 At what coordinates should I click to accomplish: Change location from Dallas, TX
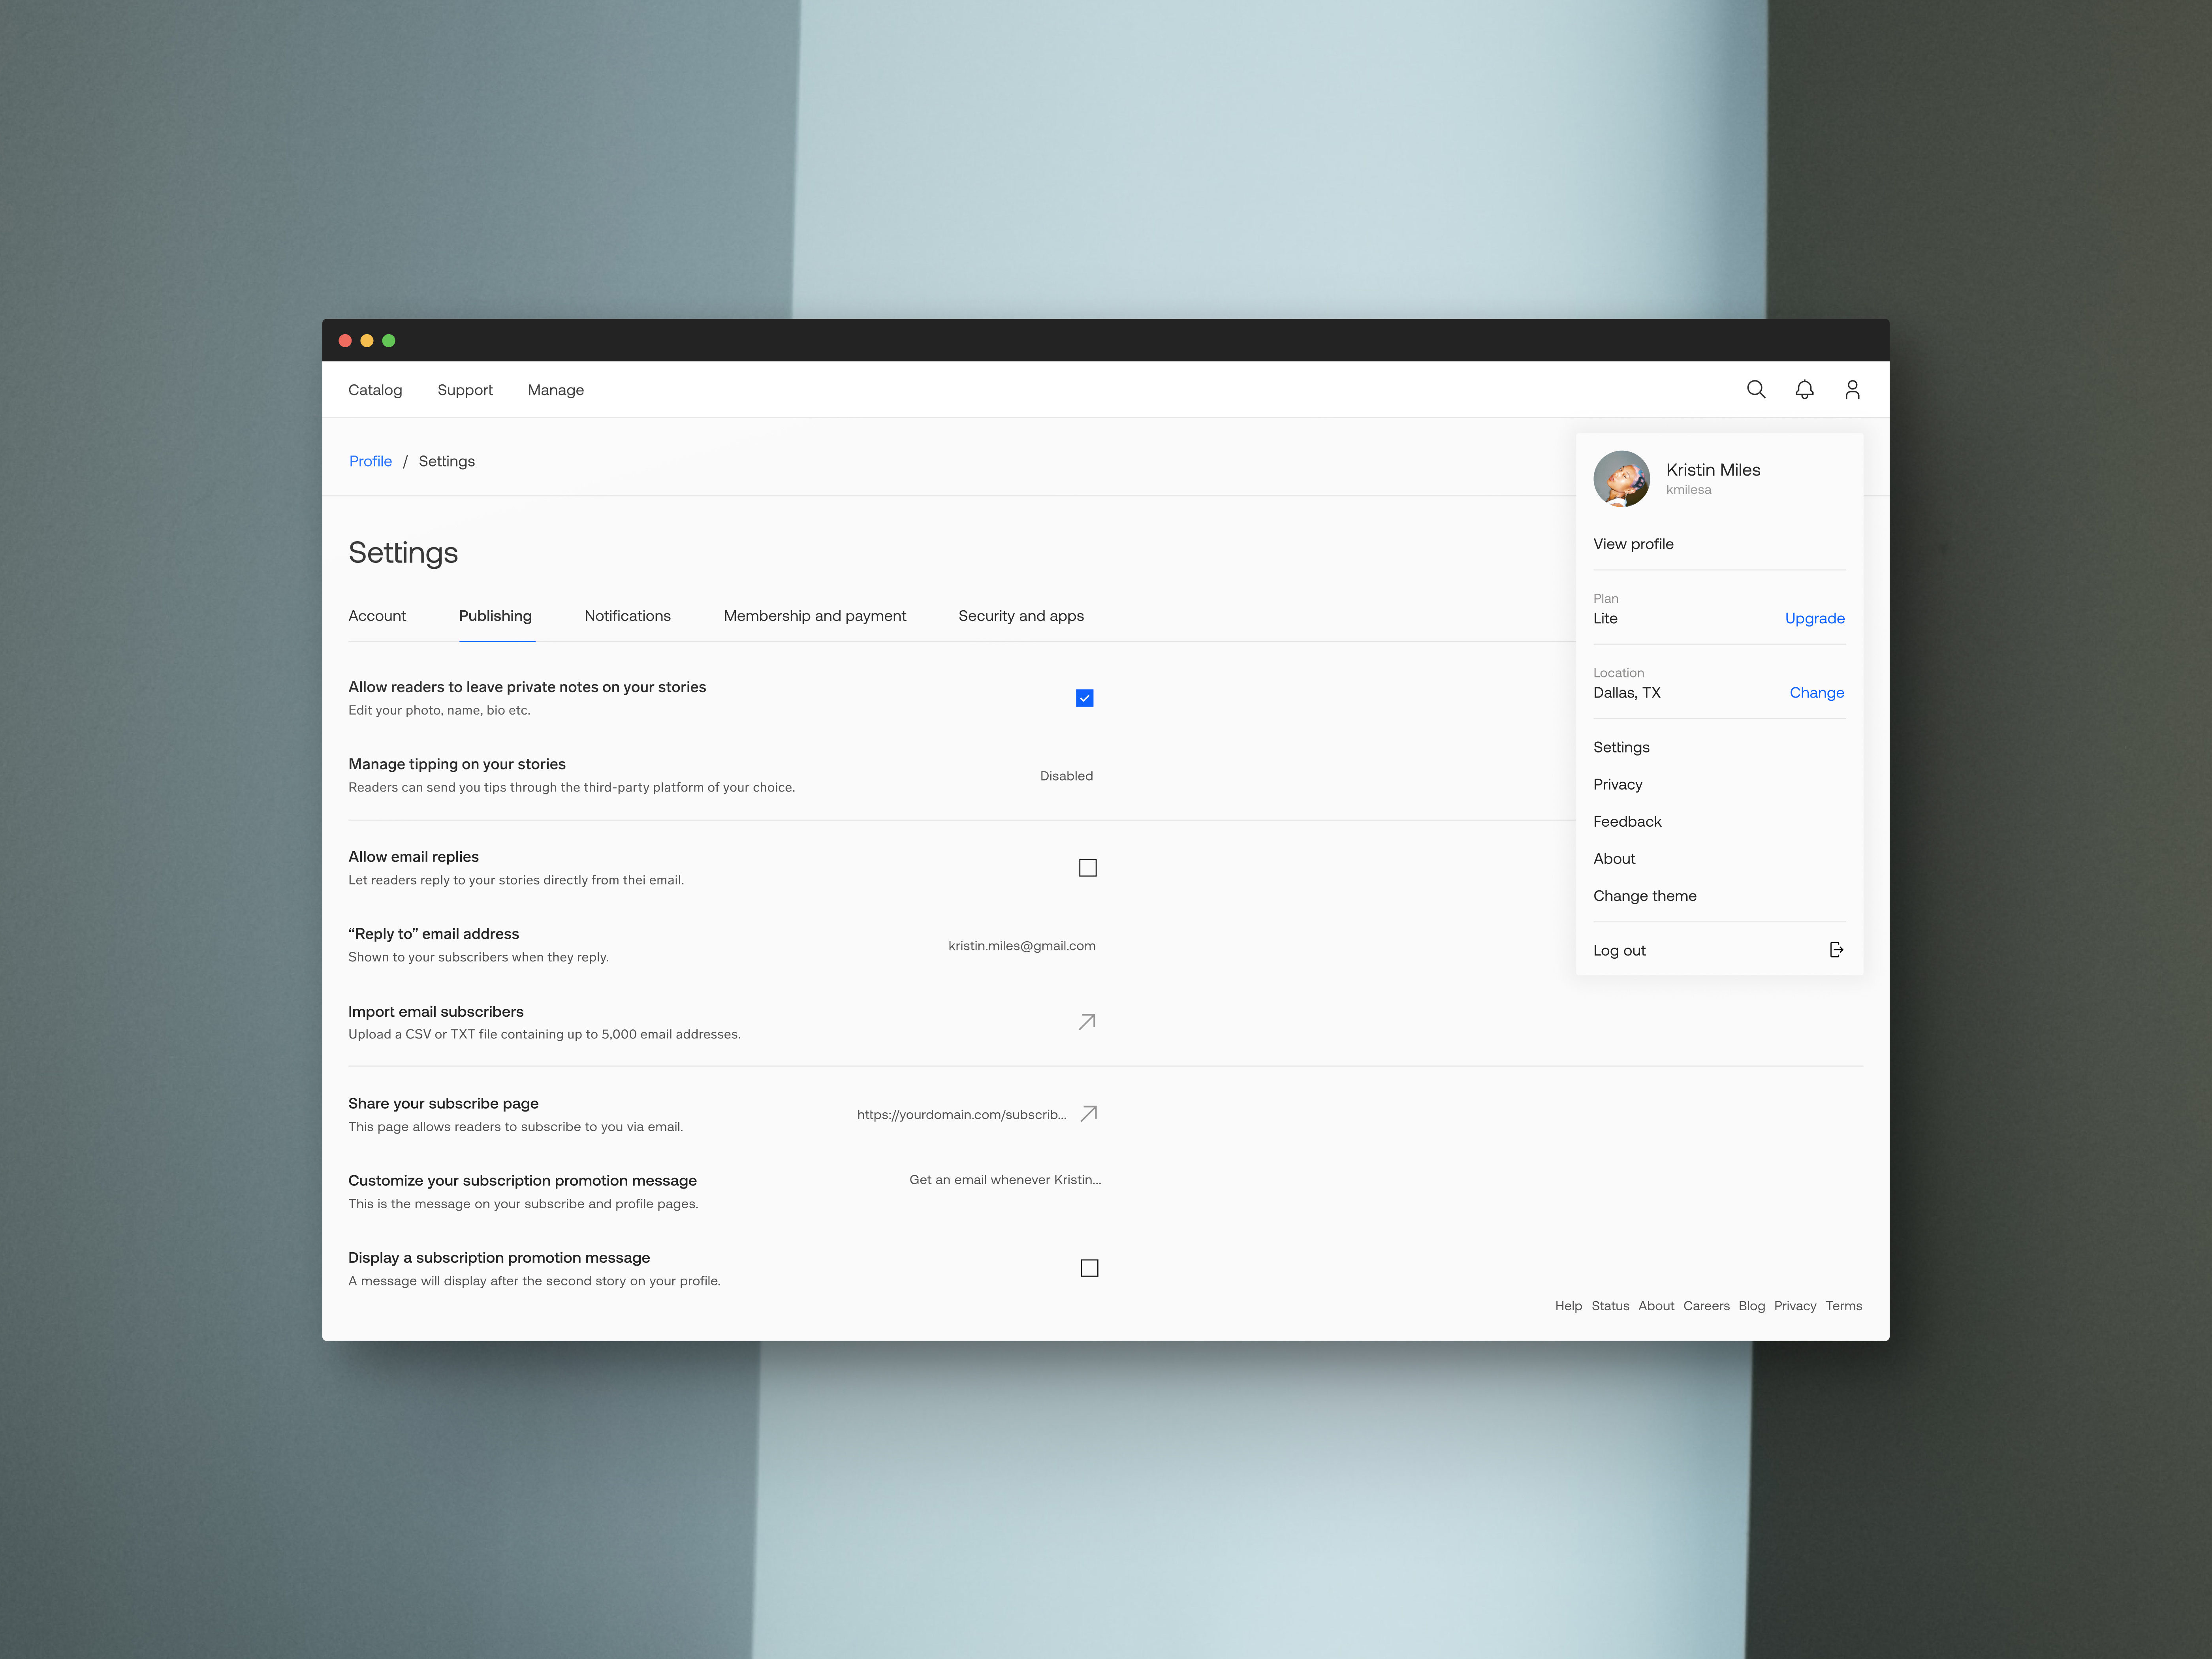pos(1817,692)
